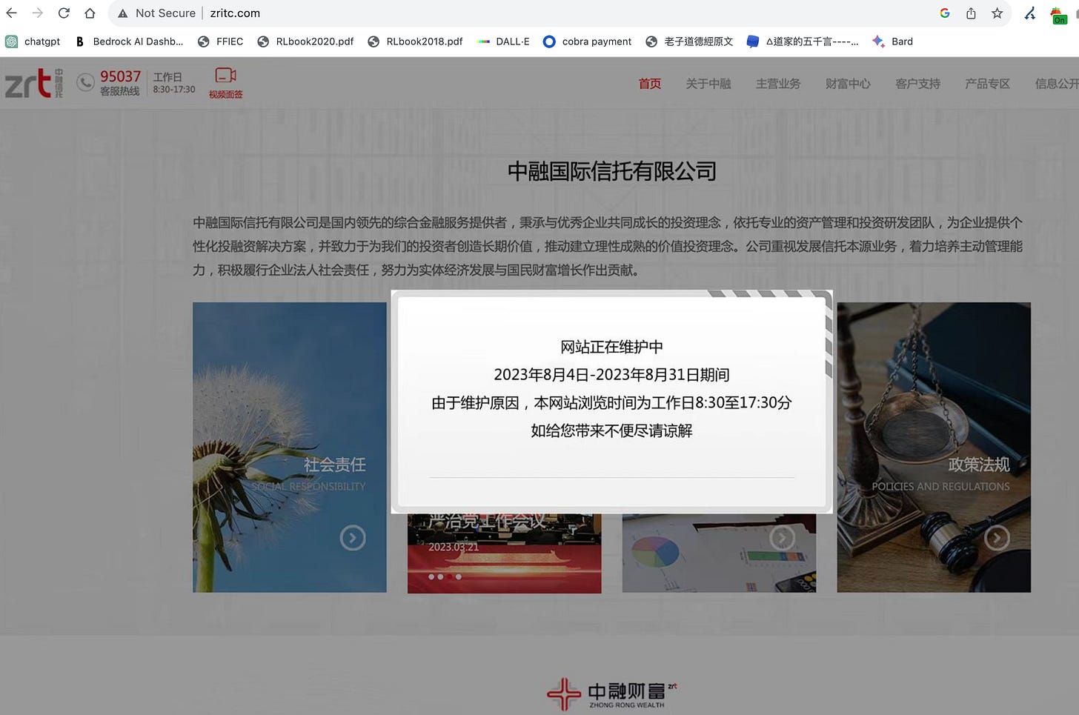The width and height of the screenshot is (1079, 715).
Task: Open the 产品专区 menu
Action: click(987, 84)
